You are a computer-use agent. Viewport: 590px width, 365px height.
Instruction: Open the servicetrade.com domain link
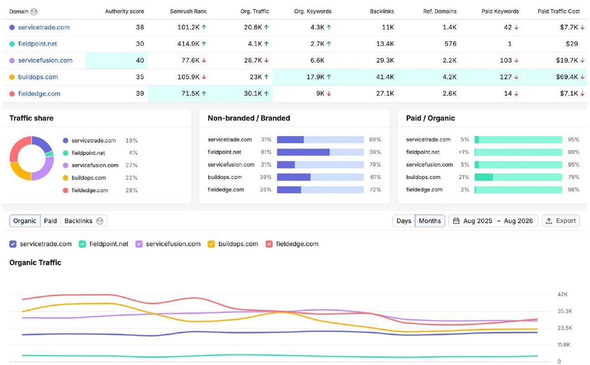tap(44, 27)
